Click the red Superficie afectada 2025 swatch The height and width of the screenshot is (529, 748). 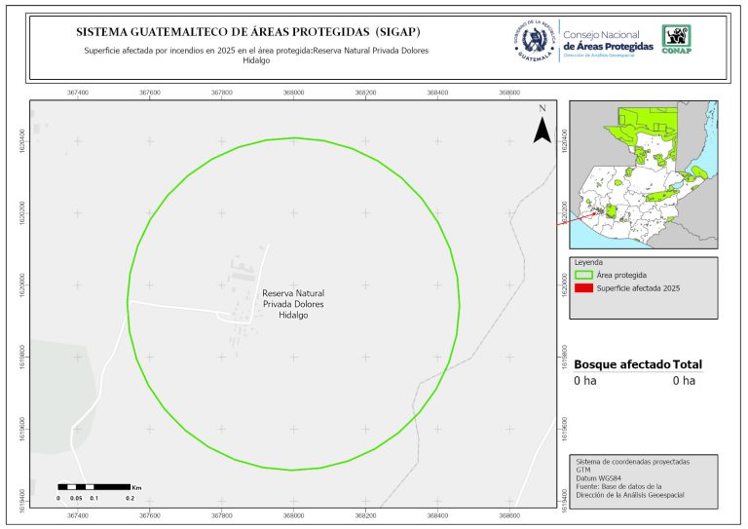click(x=583, y=288)
